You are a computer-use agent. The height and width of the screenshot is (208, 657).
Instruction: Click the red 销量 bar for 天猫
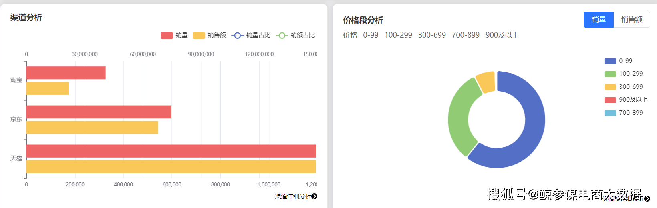click(171, 151)
